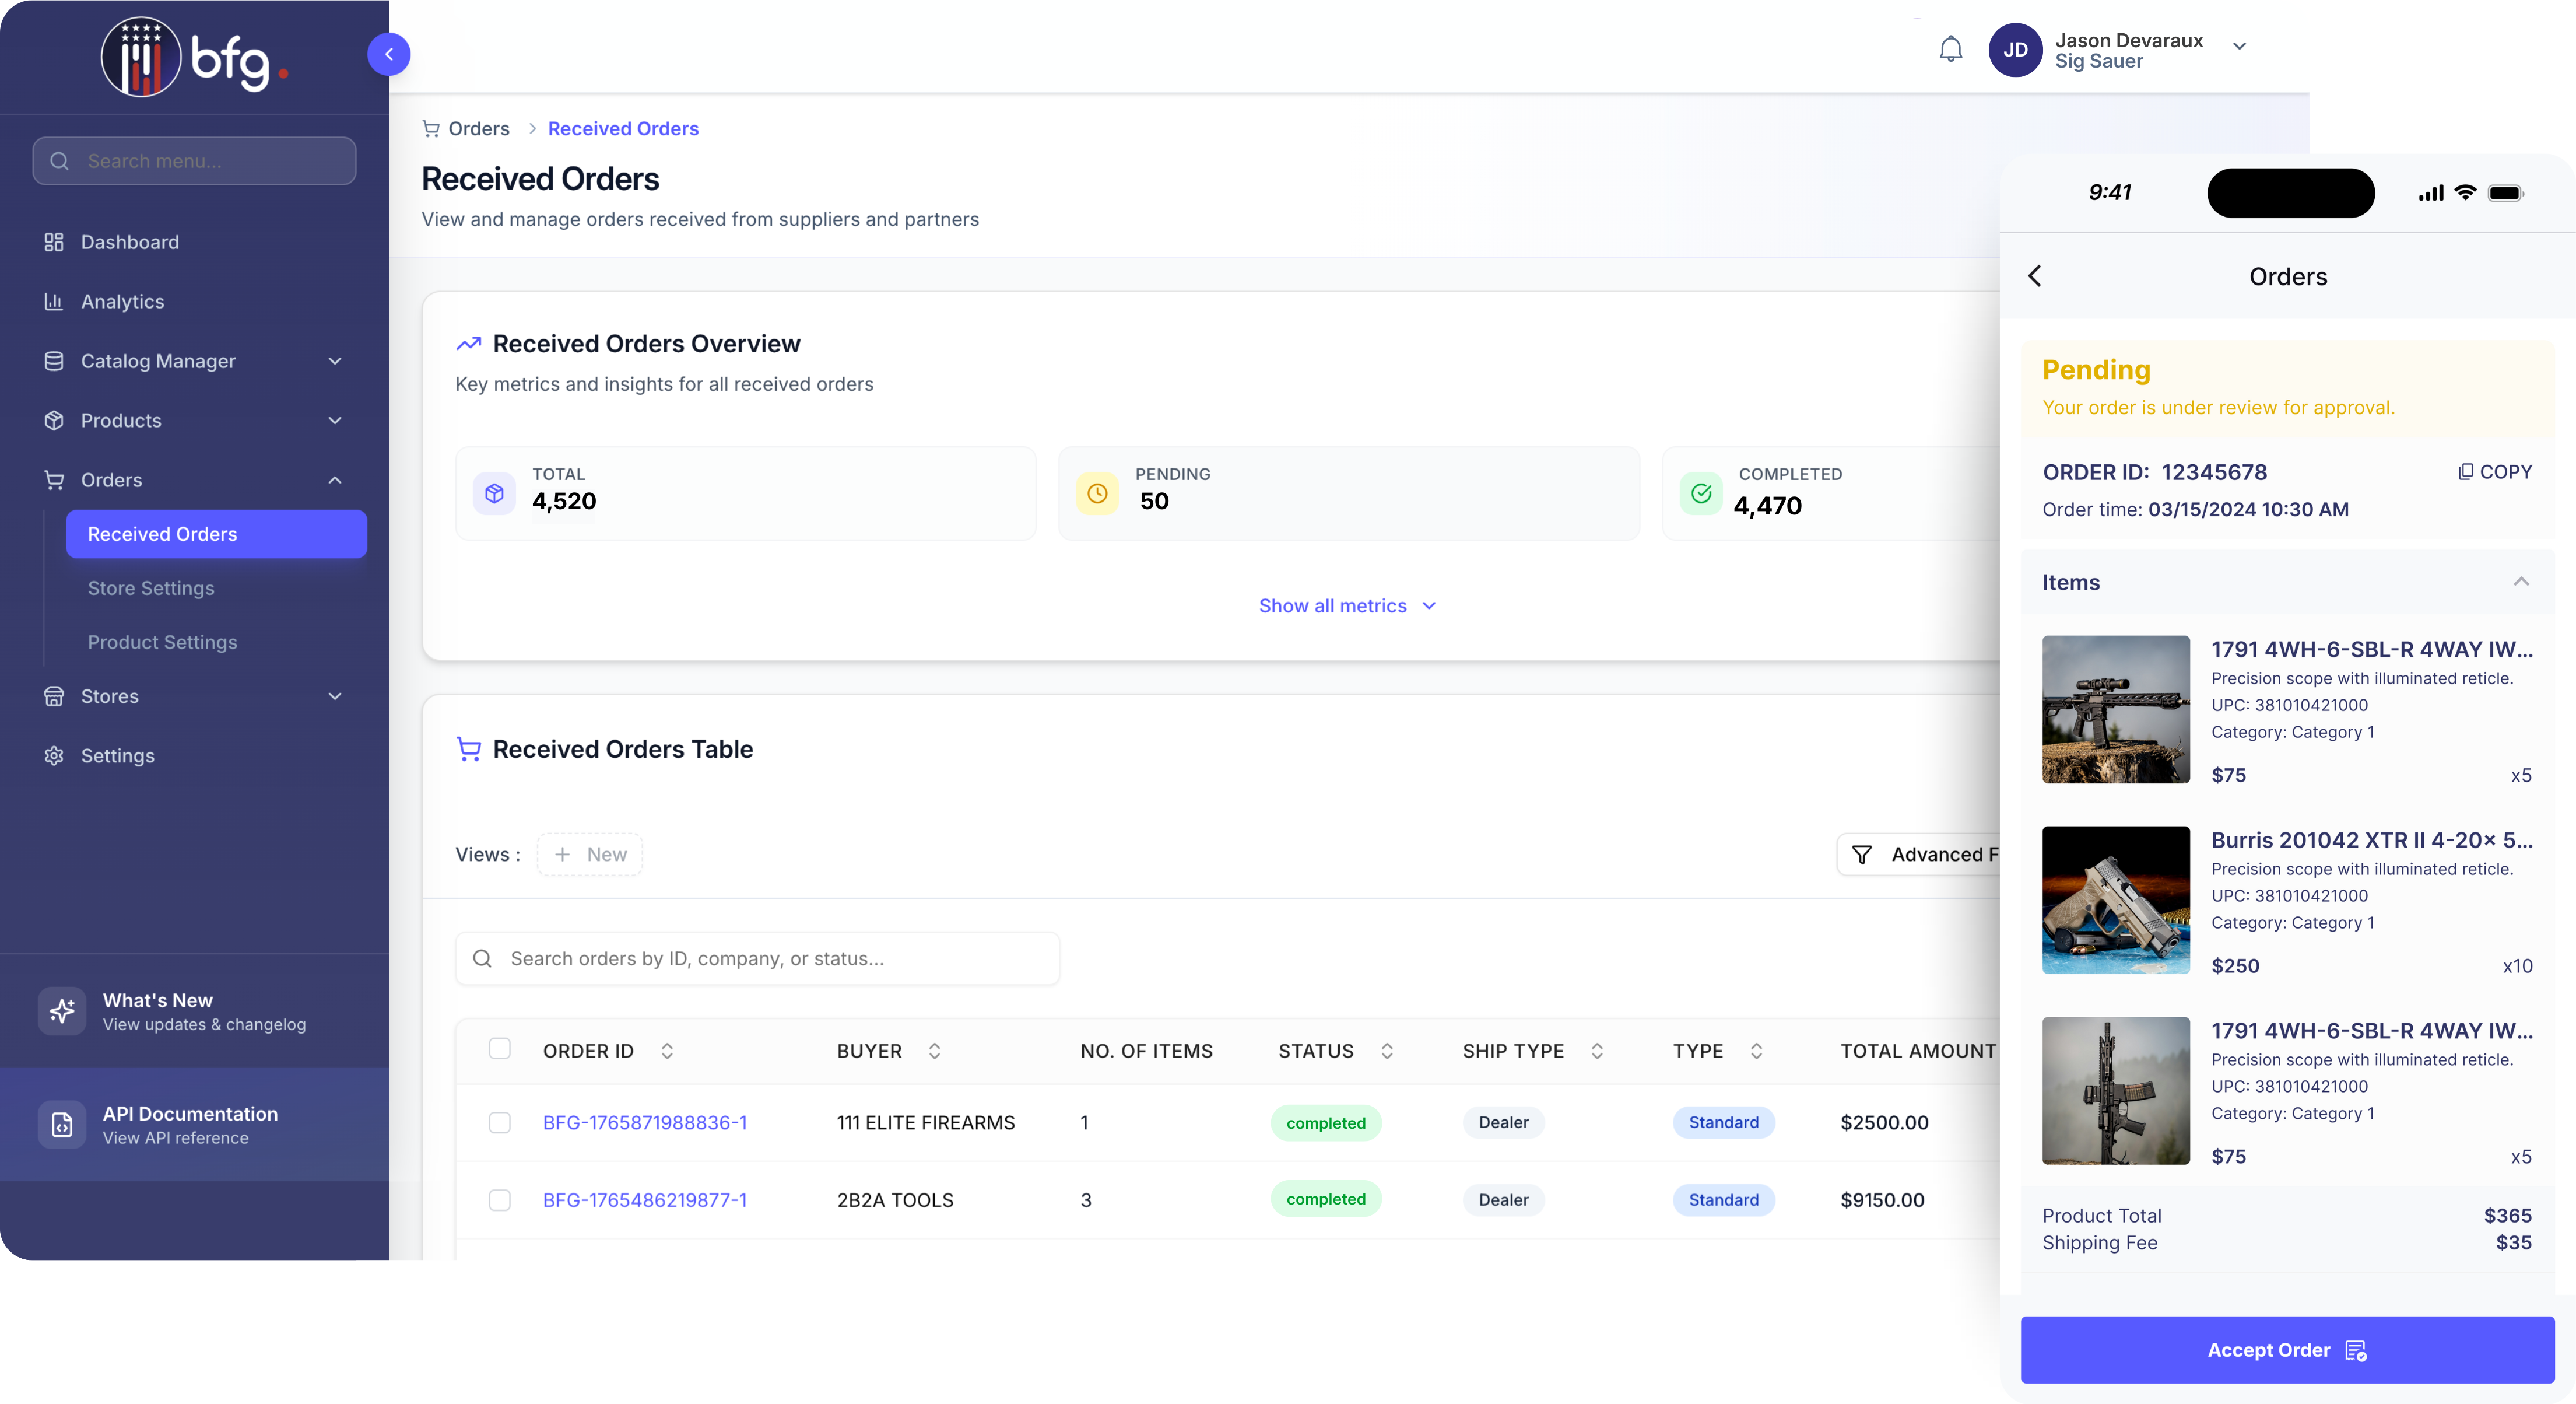
Task: Click the Advanced Filter funnel icon
Action: (x=1862, y=855)
